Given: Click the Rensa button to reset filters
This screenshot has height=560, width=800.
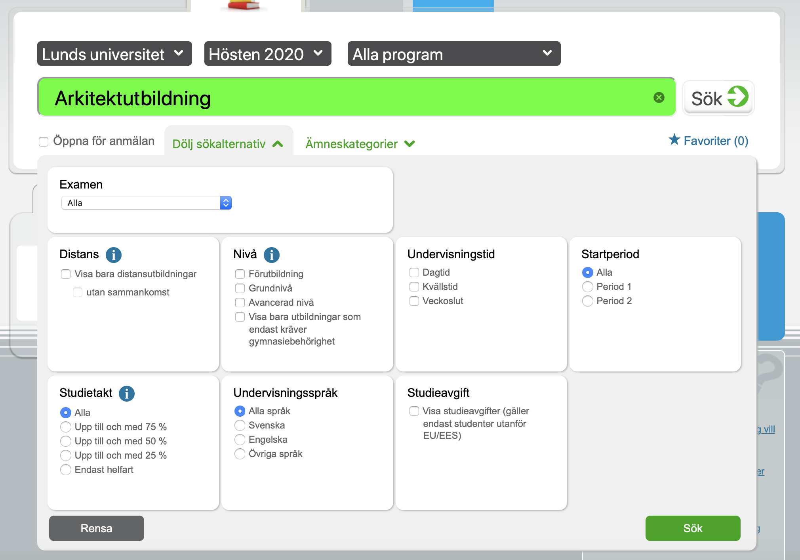Looking at the screenshot, I should (96, 528).
